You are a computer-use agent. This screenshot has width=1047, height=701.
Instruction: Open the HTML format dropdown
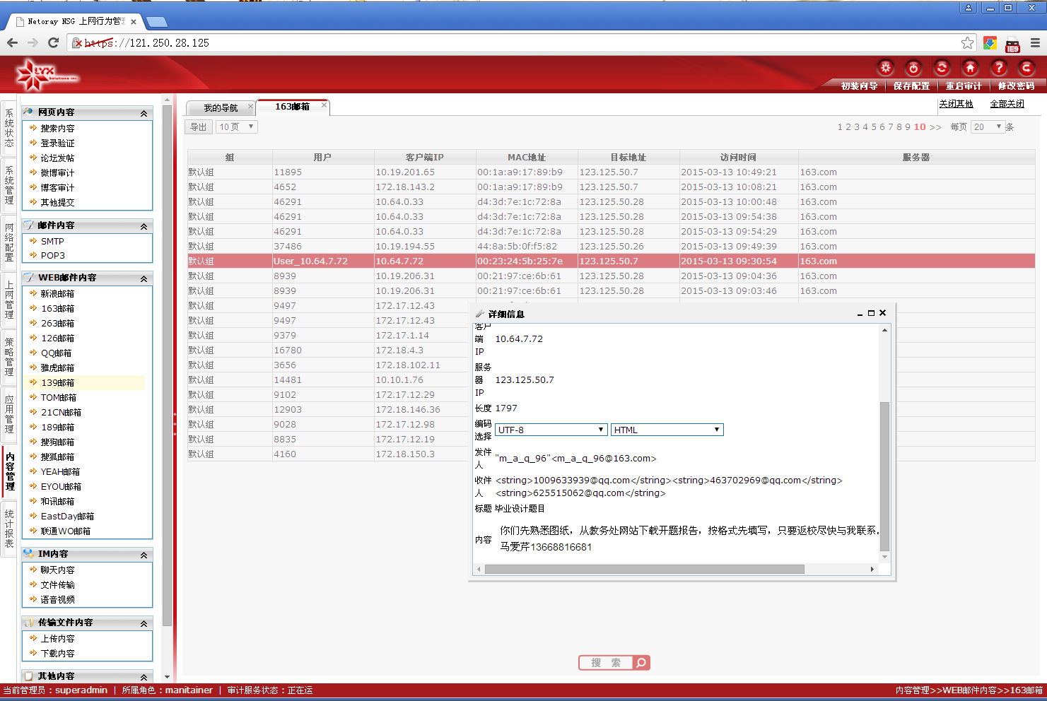tap(667, 430)
